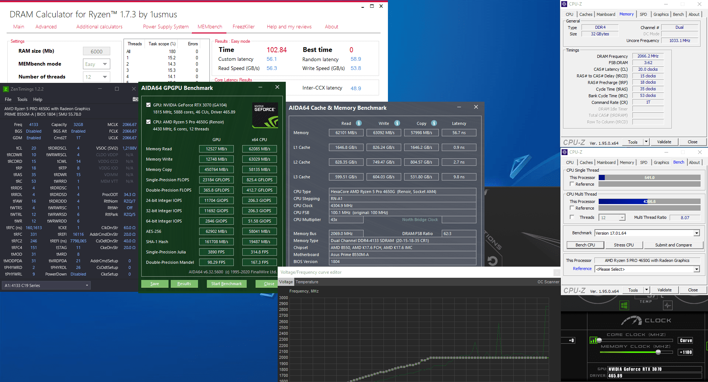Click the Windows startup icon in MSI Afterburner

(x=624, y=305)
